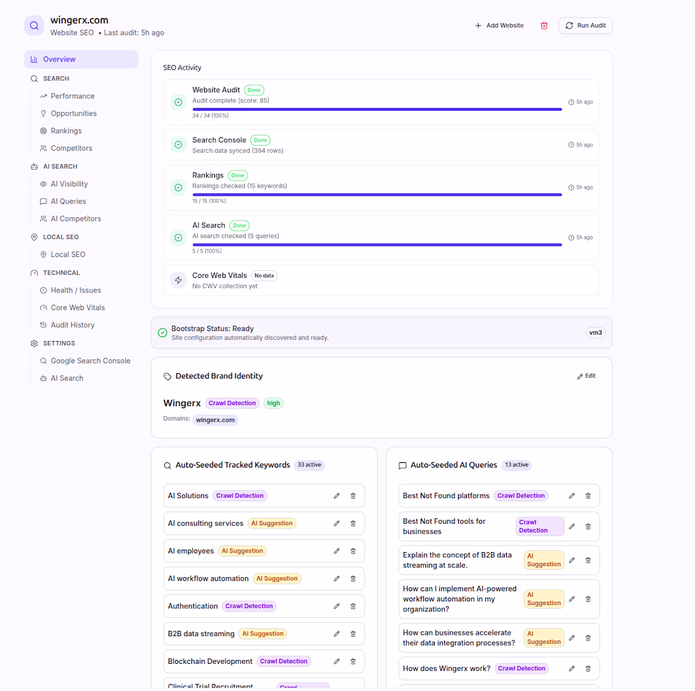Edit the Authentication keyword

click(337, 606)
